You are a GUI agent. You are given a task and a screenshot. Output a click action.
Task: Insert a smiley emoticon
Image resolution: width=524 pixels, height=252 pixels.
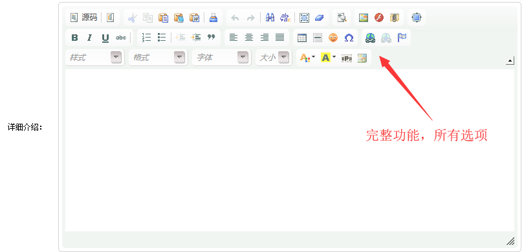(x=333, y=38)
